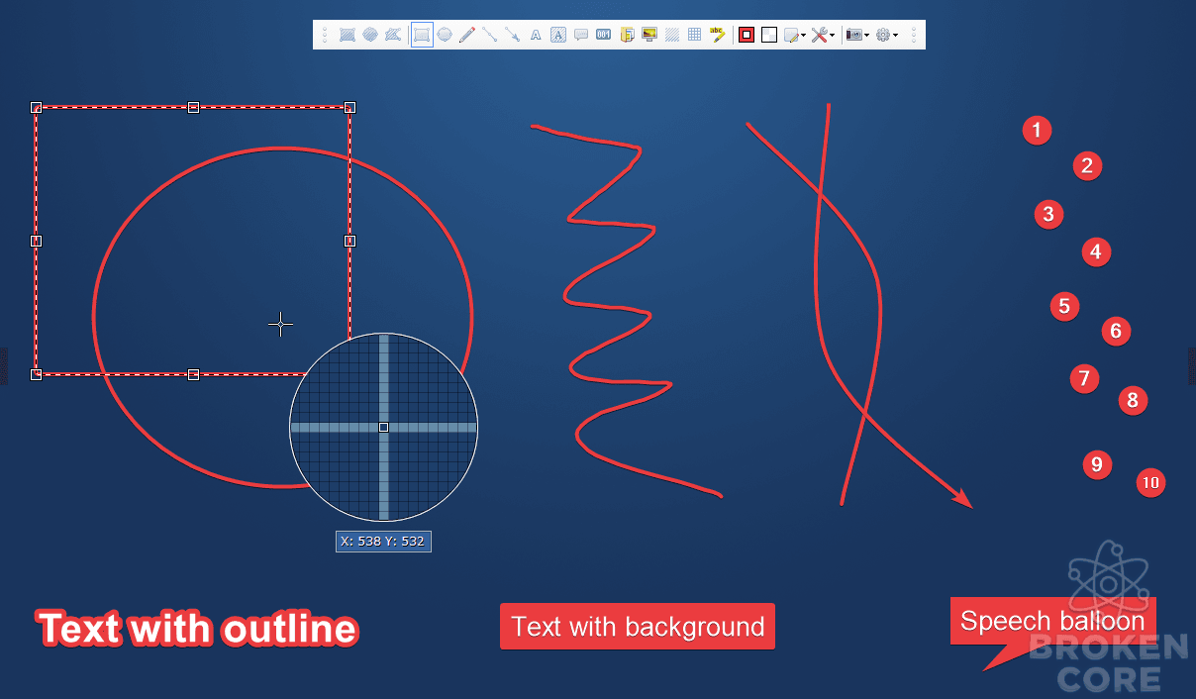Click the selection's bottom-left corner handle

coord(36,374)
